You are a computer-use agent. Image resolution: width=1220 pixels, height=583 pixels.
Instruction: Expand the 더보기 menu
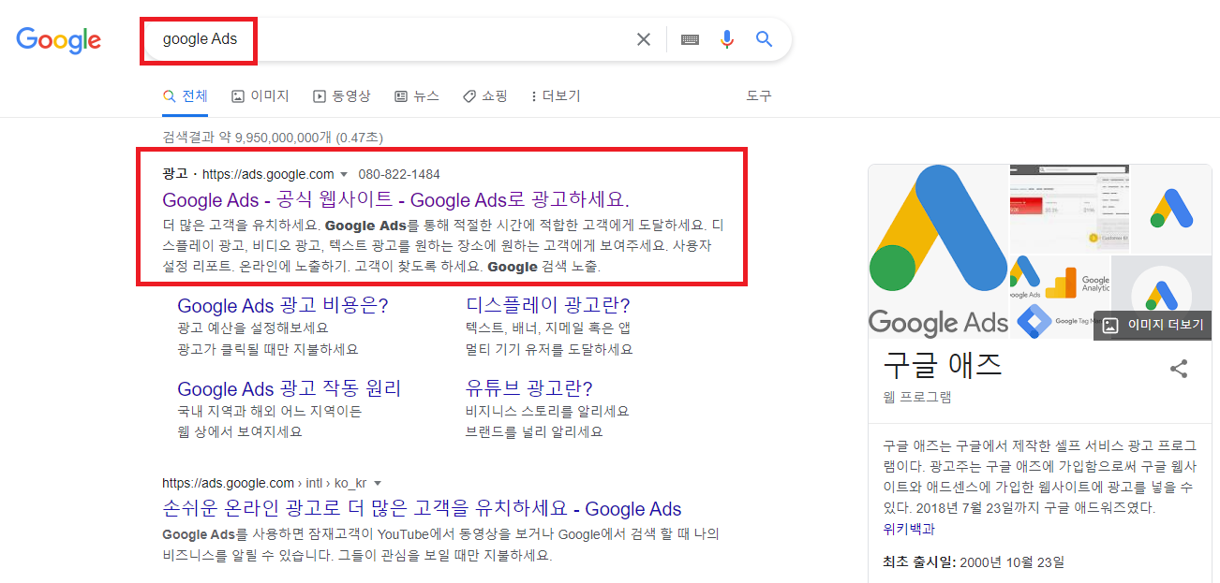click(556, 96)
